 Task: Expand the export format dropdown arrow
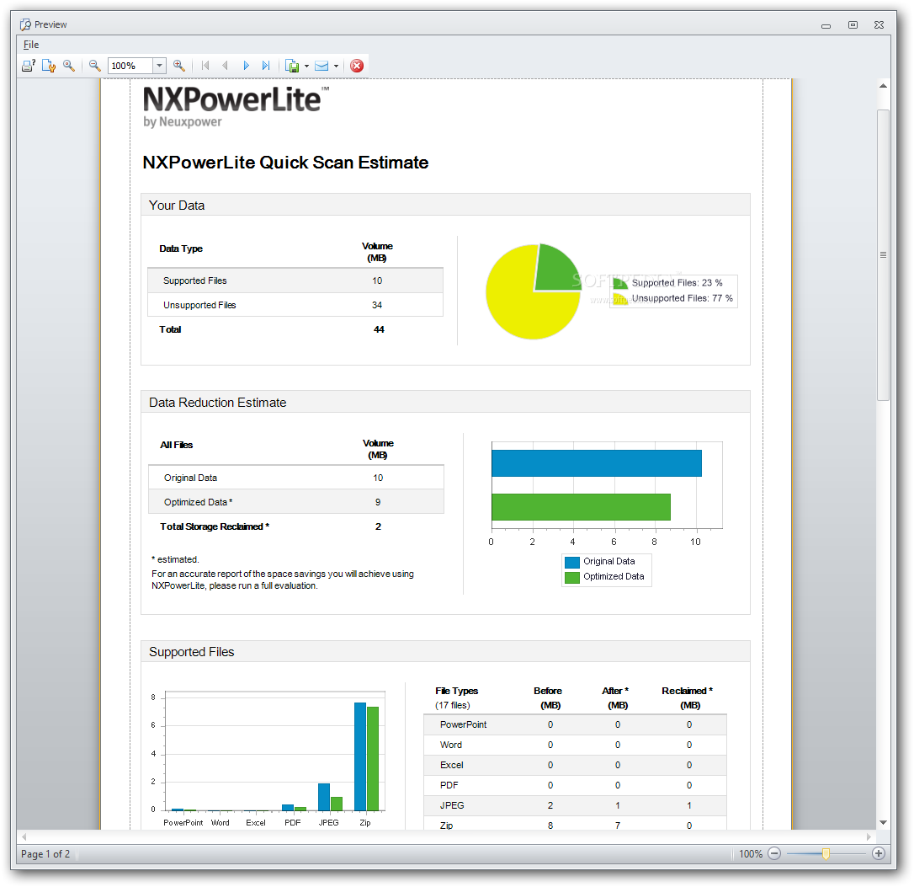[306, 67]
